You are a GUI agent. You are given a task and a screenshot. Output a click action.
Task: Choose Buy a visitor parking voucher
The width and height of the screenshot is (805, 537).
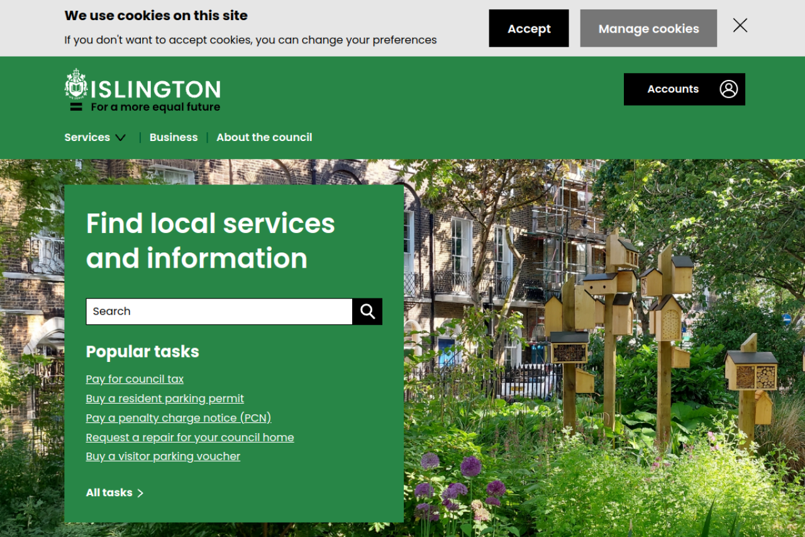pyautogui.click(x=163, y=456)
